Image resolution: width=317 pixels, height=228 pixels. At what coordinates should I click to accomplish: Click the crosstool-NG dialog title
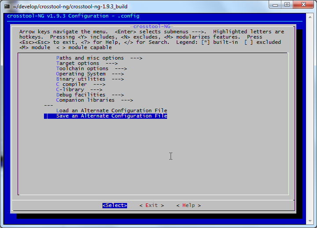(152, 26)
